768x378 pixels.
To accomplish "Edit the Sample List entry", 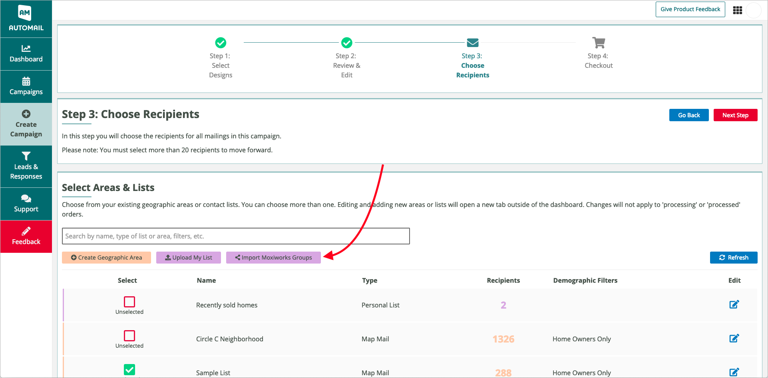I will tap(734, 372).
